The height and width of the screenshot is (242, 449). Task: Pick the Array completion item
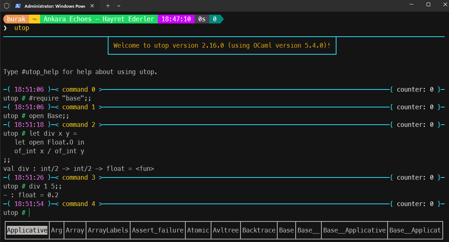[75, 230]
